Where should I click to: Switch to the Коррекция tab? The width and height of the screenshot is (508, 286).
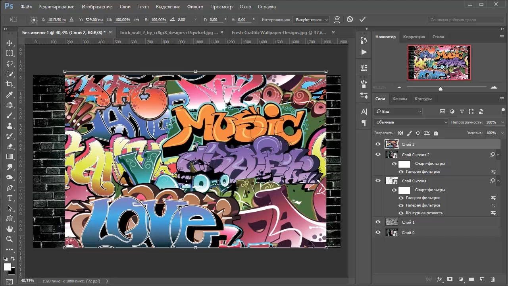coord(414,37)
